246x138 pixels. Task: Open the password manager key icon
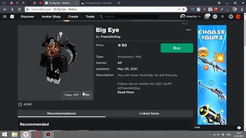pos(235,9)
